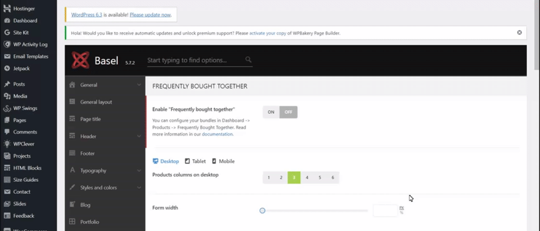The width and height of the screenshot is (540, 231).
Task: Click the Please update now link
Action: (x=150, y=15)
